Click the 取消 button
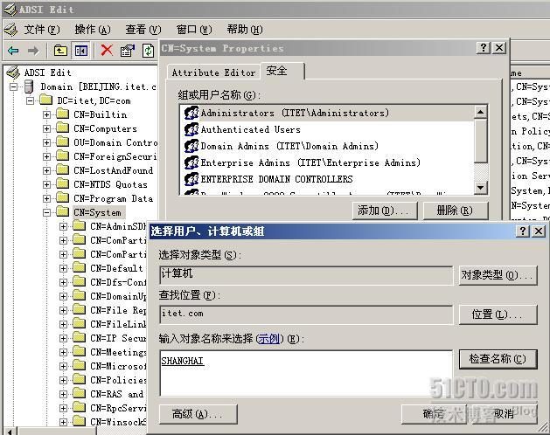 click(504, 414)
